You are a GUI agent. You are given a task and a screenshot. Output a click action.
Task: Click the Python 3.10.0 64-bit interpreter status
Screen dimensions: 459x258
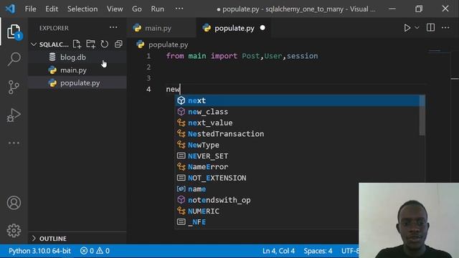coord(39,251)
